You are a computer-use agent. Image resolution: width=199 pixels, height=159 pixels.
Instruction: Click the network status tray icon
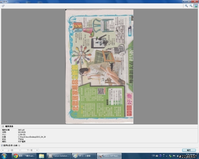(x=170, y=156)
